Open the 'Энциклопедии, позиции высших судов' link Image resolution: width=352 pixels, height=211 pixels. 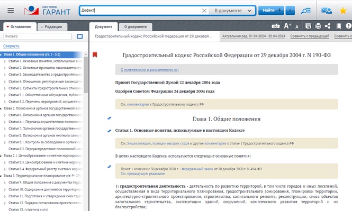[x=158, y=143]
